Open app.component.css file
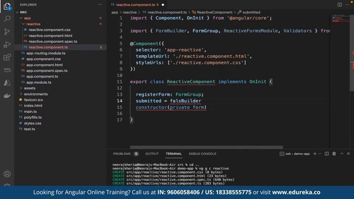Viewport: 354px width, 199px height. [43, 59]
